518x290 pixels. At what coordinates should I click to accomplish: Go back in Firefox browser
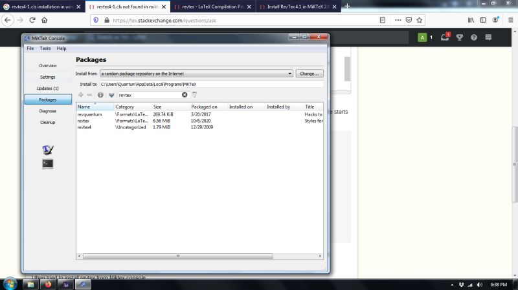(8, 20)
